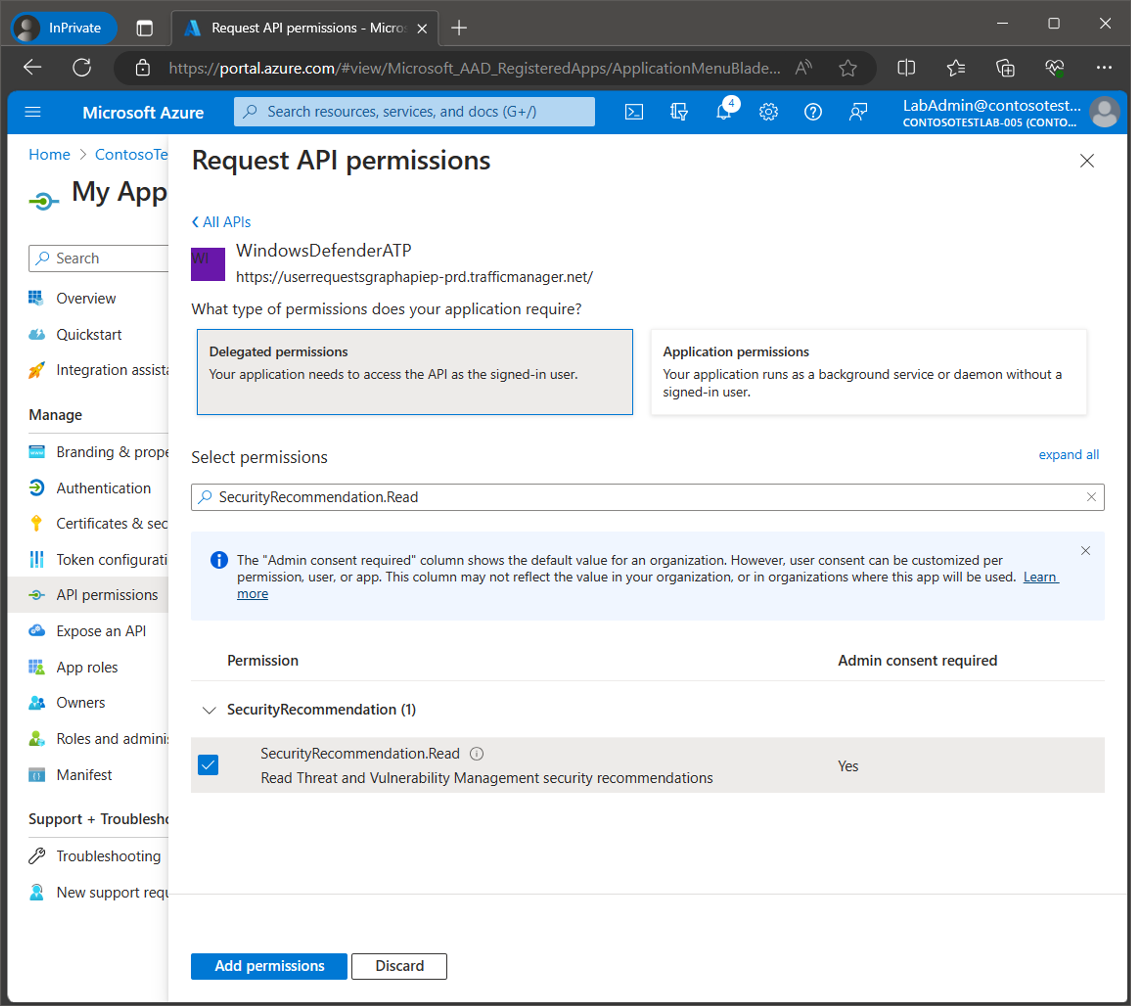Refresh the browser page
The width and height of the screenshot is (1131, 1006).
click(82, 67)
